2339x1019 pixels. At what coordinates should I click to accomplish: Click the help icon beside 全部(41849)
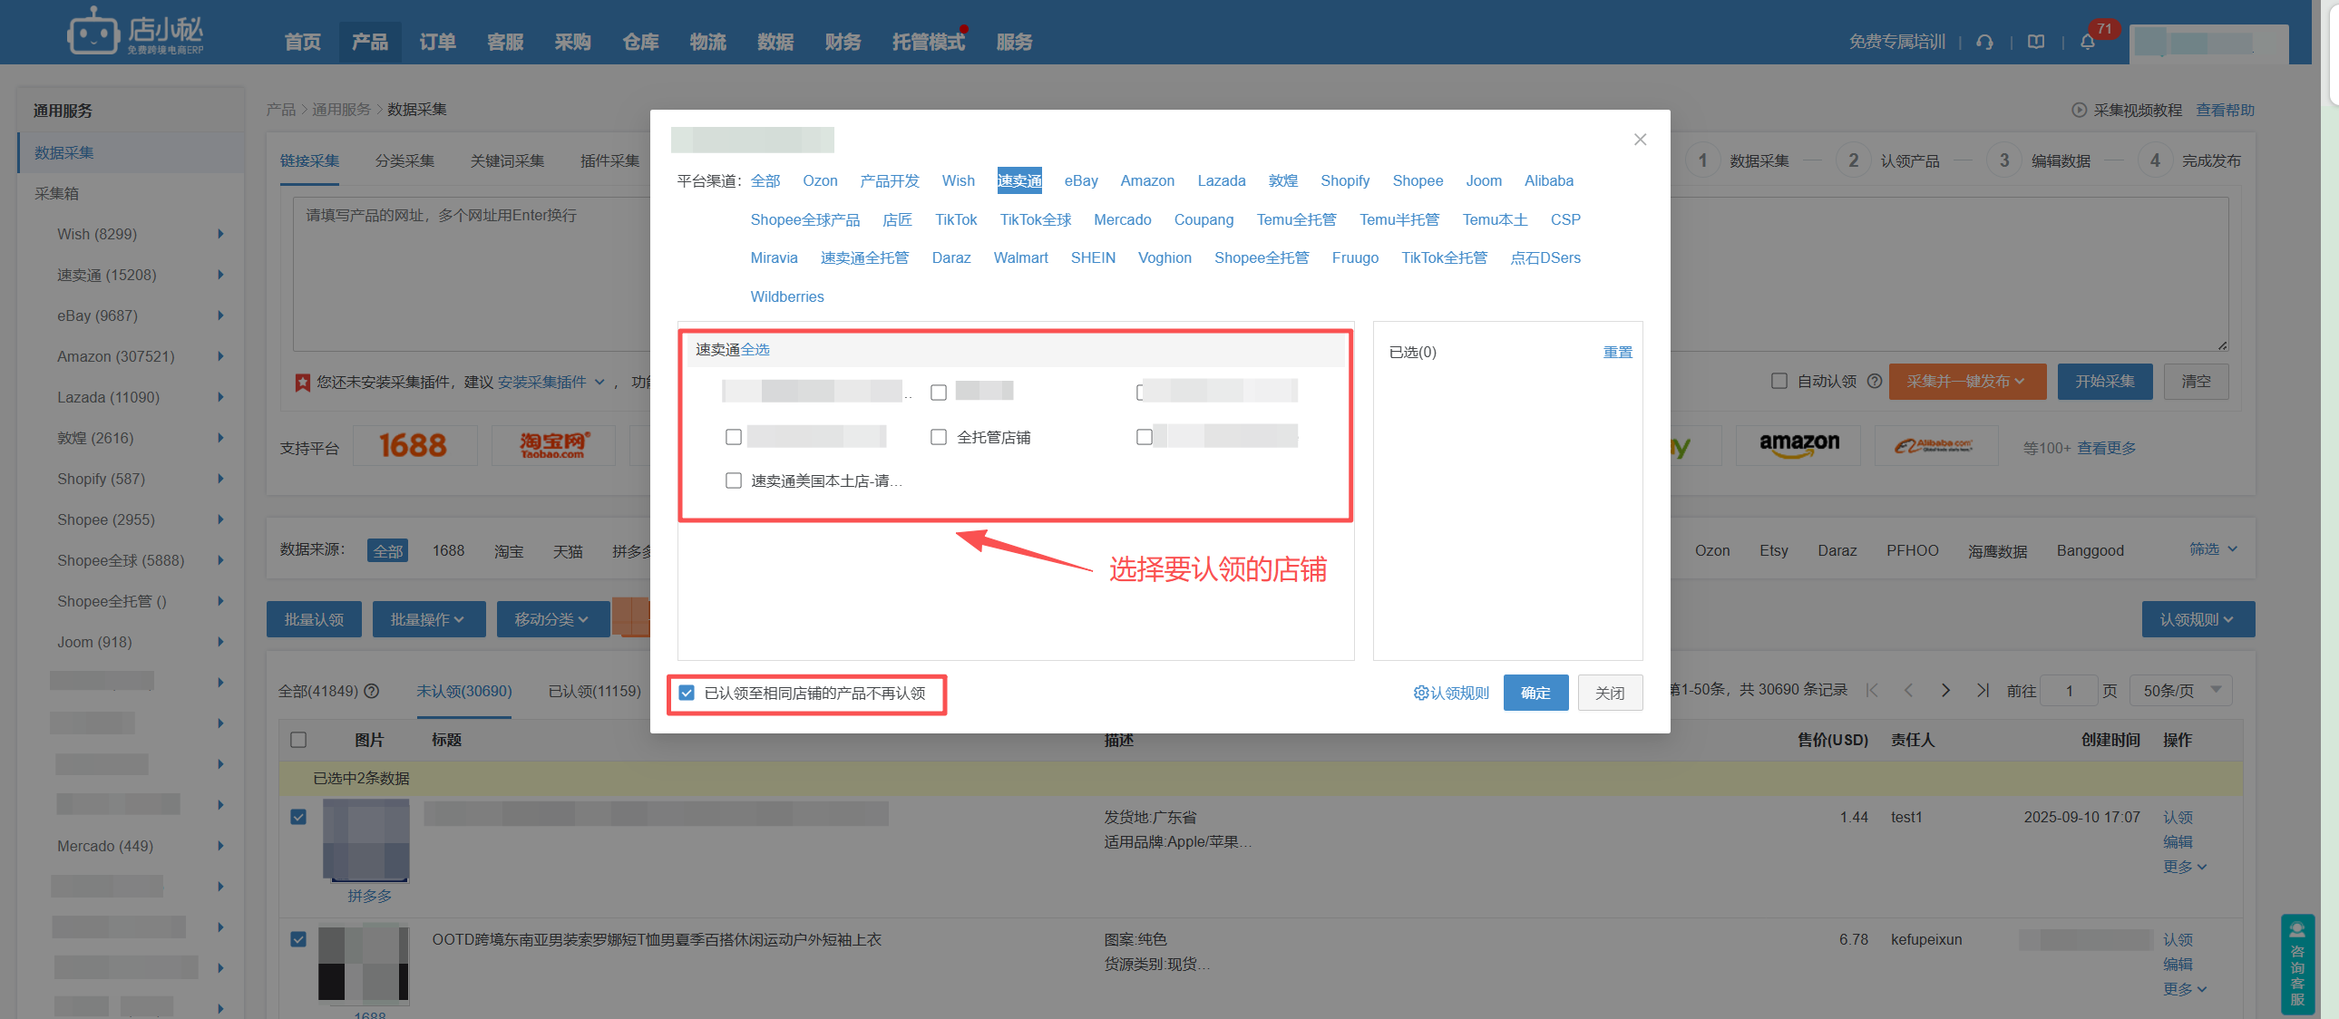pyautogui.click(x=371, y=692)
